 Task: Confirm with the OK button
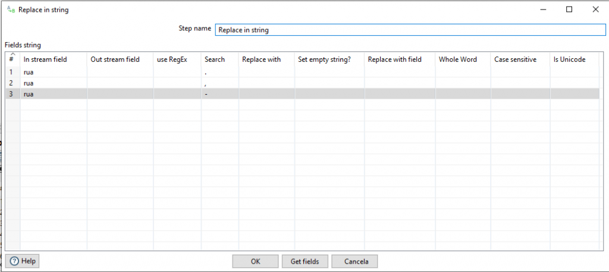[255, 261]
